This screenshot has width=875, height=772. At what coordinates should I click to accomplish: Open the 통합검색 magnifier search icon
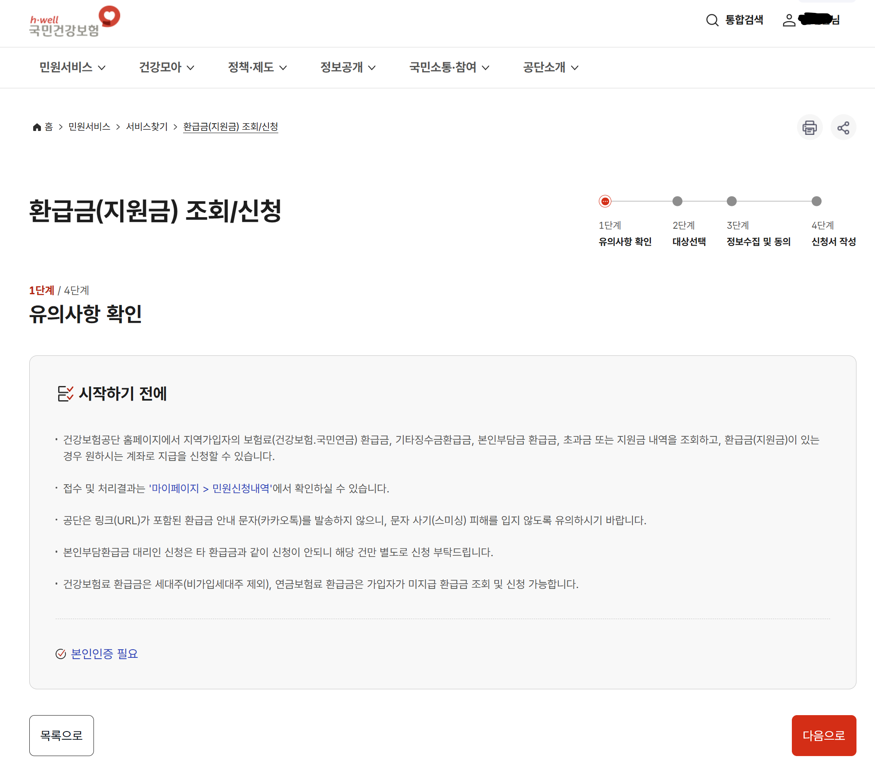tap(712, 20)
